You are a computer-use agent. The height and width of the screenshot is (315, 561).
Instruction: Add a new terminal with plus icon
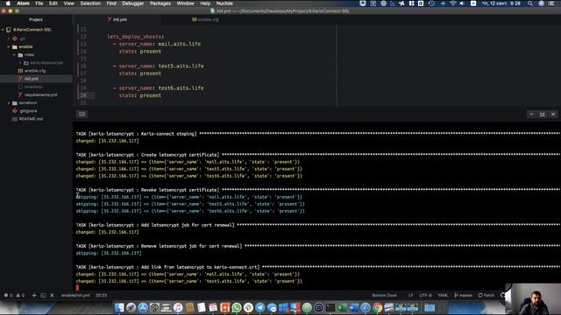[34, 296]
